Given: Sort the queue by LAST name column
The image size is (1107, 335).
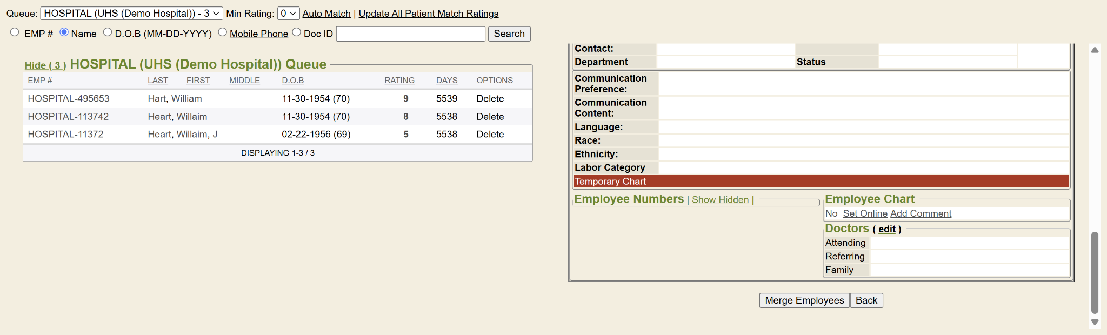Looking at the screenshot, I should coord(158,81).
